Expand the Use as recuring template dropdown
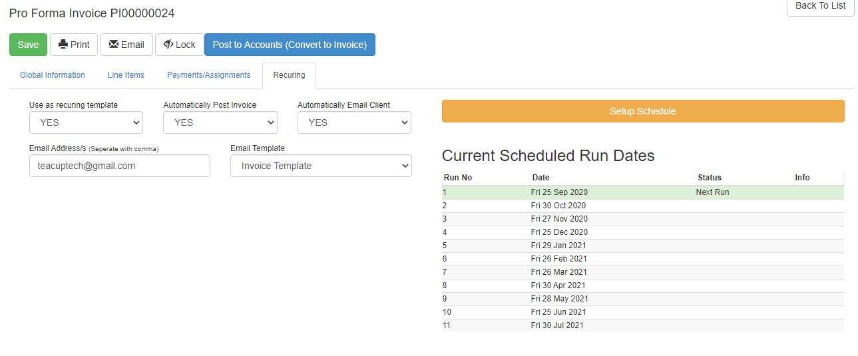 (x=86, y=122)
